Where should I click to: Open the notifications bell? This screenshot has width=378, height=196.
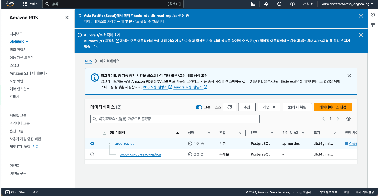[x=266, y=4]
